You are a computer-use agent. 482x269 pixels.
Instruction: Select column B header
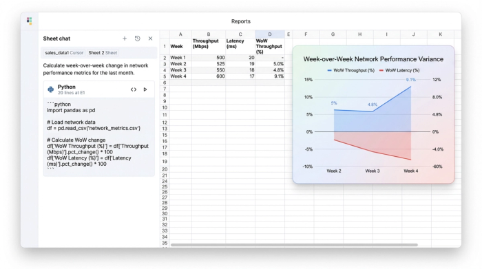[209, 34]
